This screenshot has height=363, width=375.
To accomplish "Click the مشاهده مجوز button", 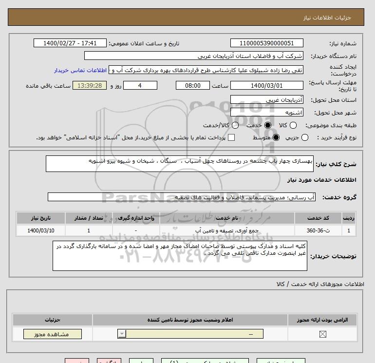I will click(53, 334).
